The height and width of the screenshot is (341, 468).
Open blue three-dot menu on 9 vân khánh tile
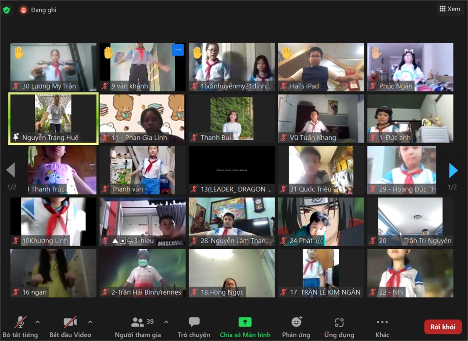[178, 50]
